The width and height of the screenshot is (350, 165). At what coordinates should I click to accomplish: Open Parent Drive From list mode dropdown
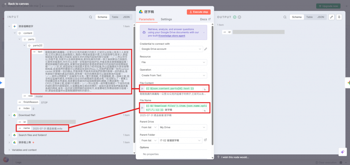tap(149, 127)
